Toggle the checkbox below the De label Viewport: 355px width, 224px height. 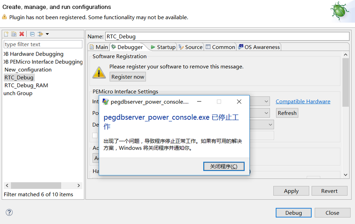[x=95, y=135]
